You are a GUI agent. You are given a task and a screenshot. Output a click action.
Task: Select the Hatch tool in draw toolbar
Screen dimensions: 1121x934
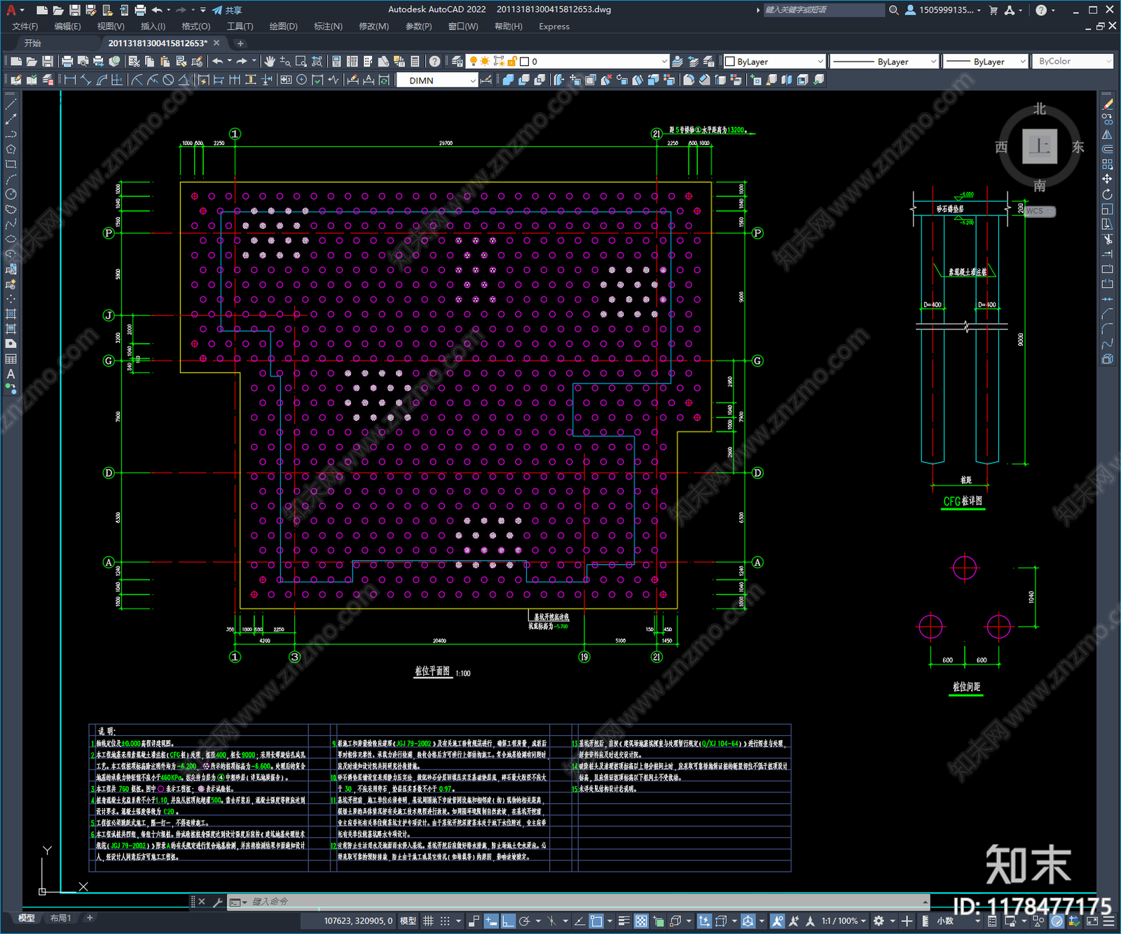11,314
